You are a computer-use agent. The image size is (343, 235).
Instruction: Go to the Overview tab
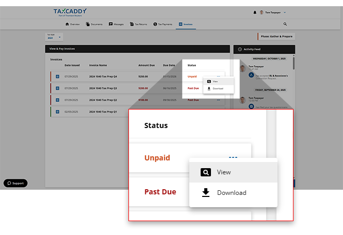[72, 24]
